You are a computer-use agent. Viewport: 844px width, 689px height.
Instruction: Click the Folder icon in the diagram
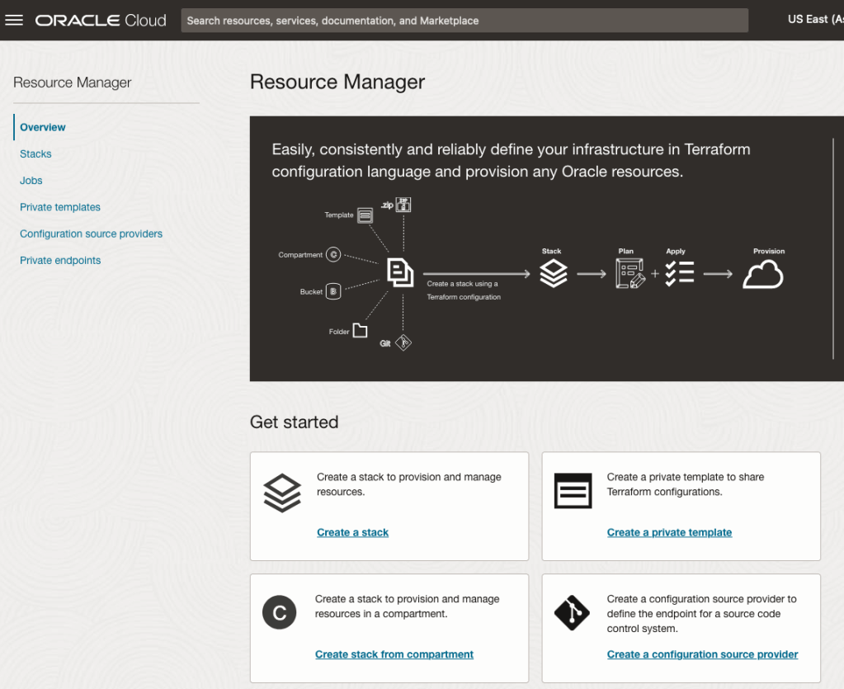(360, 331)
